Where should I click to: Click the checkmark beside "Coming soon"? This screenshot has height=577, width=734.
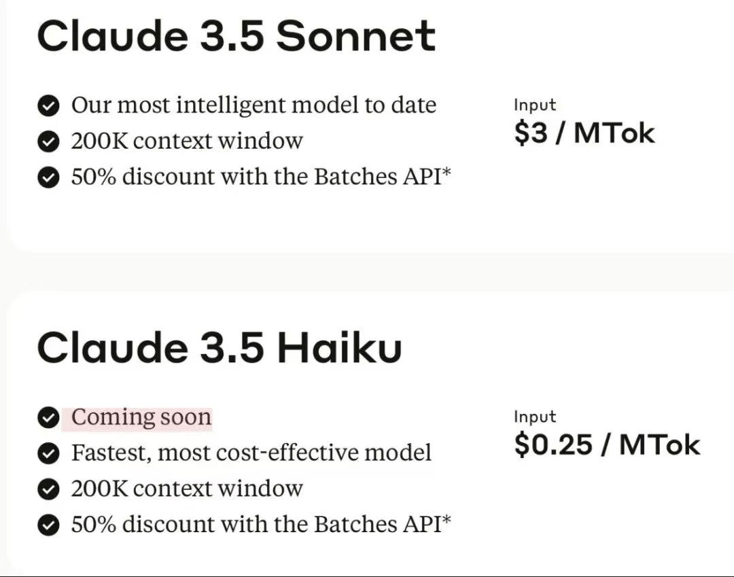(48, 417)
